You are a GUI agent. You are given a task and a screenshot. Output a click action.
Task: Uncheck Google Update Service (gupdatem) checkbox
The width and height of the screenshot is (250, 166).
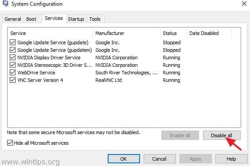[12, 50]
